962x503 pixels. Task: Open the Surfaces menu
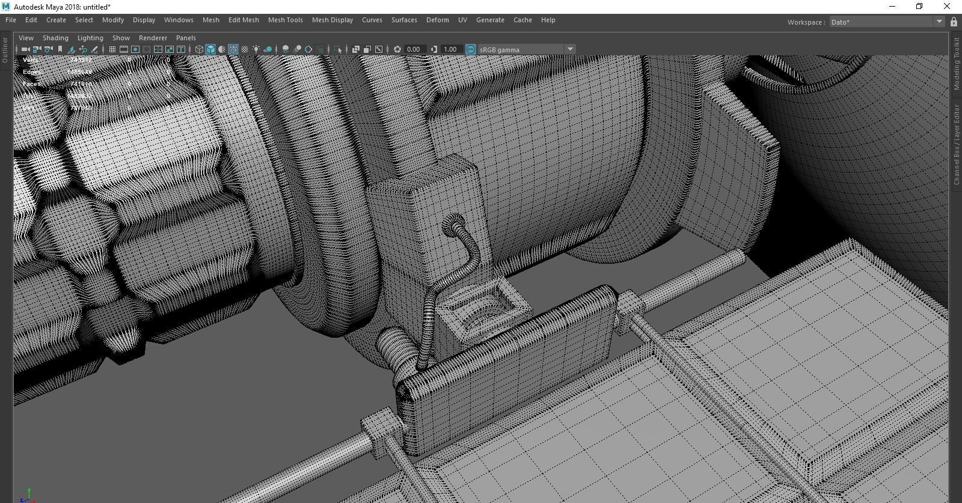pyautogui.click(x=404, y=20)
